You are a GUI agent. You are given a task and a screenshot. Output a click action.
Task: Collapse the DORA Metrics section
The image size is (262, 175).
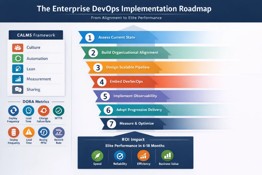tap(36, 102)
